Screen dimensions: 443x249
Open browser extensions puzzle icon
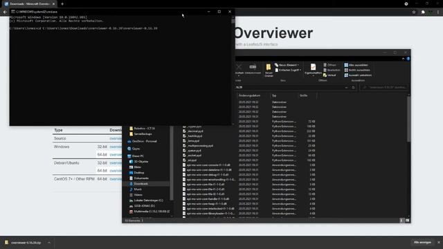pyautogui.click(x=423, y=12)
